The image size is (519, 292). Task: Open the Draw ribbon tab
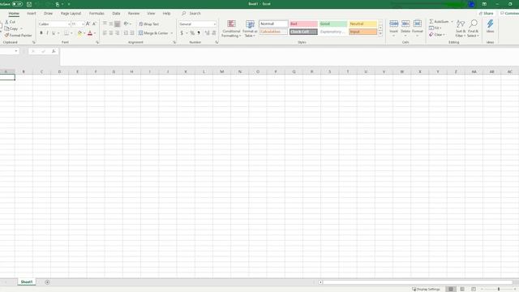[49, 14]
